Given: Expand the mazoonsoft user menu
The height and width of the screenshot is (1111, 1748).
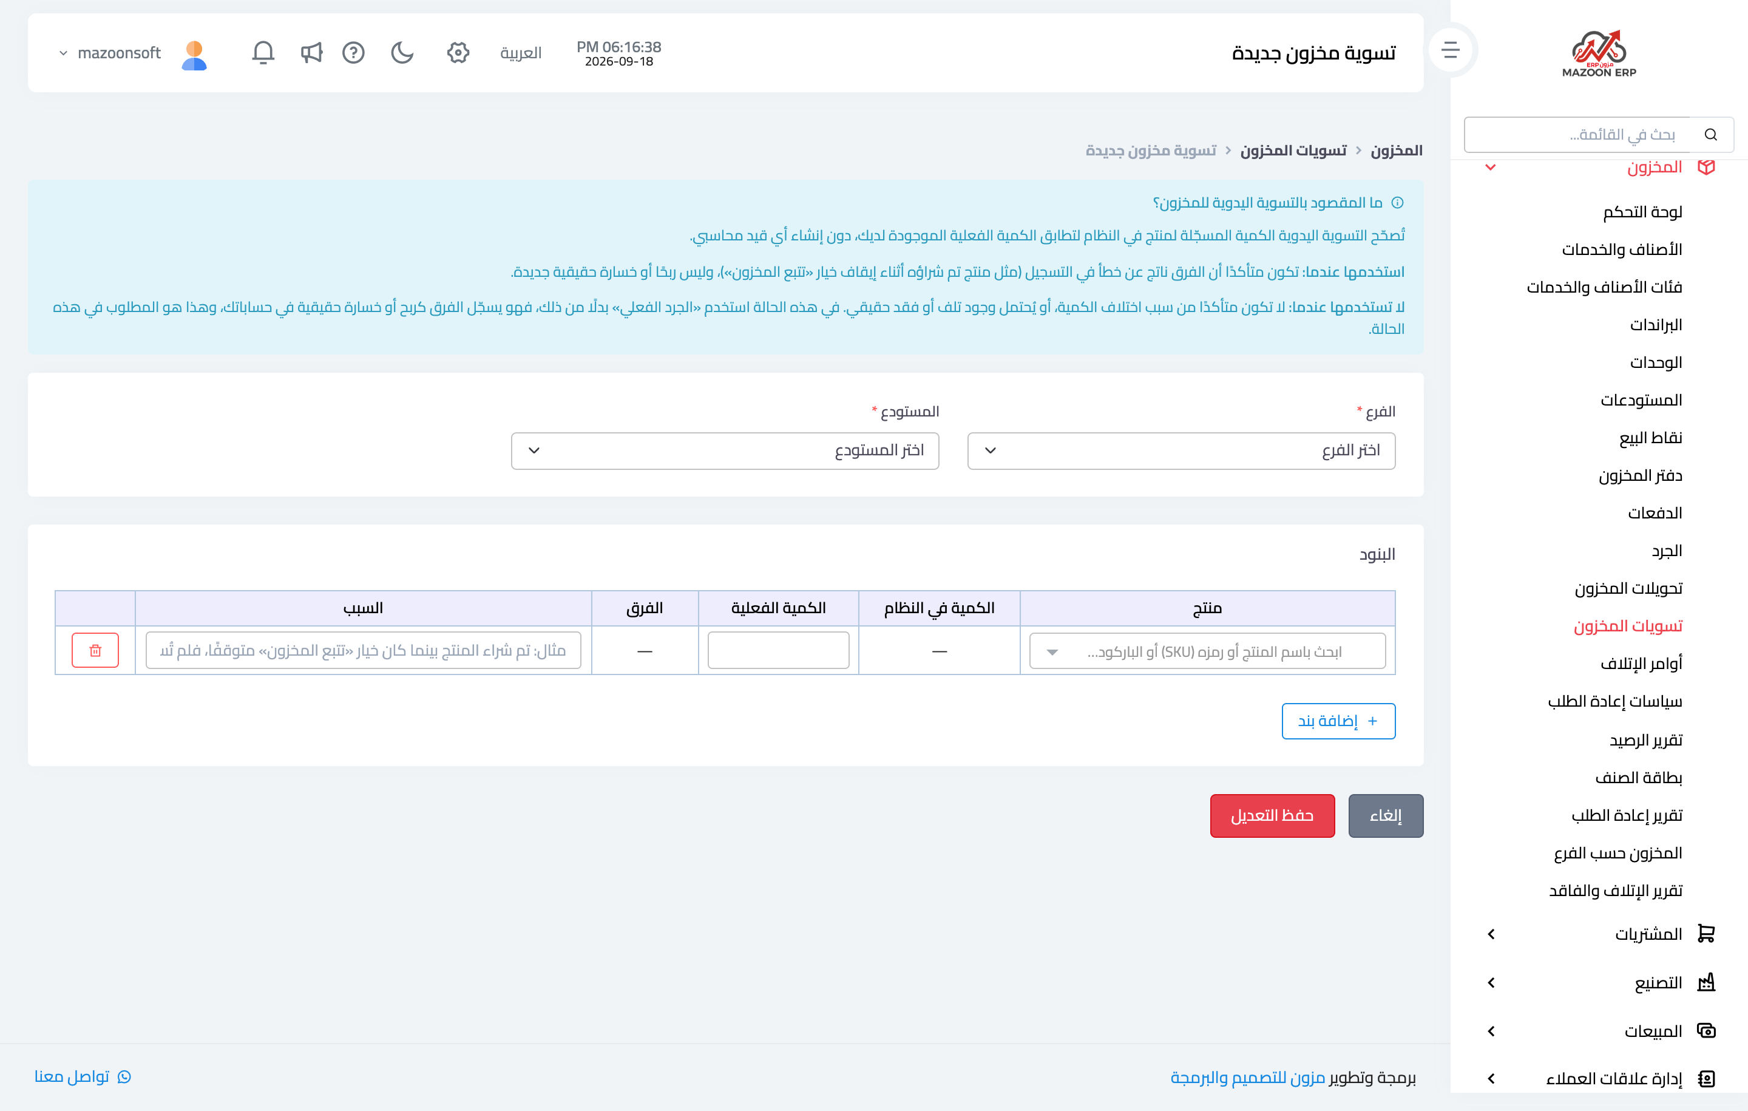Looking at the screenshot, I should pos(110,53).
